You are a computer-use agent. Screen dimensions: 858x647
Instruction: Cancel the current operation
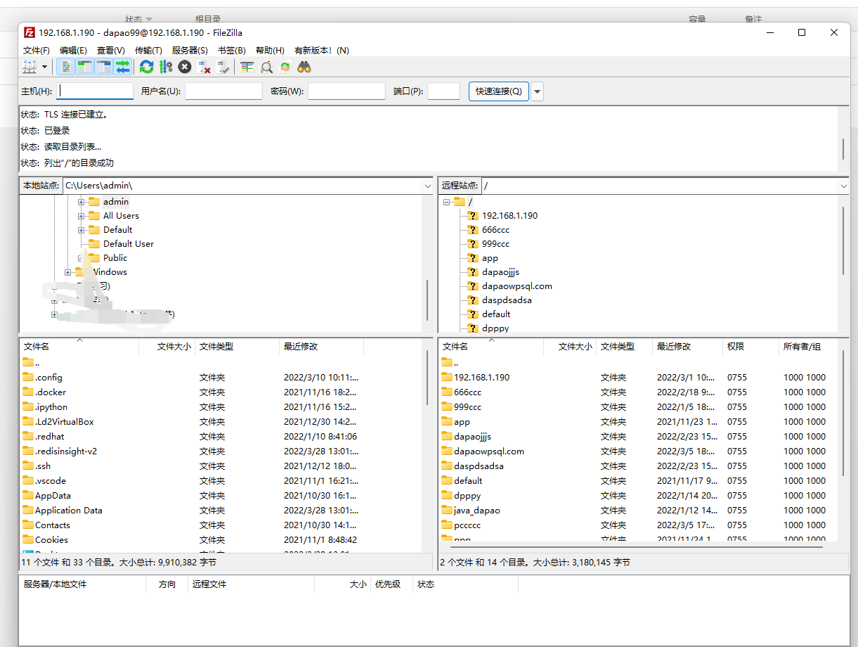click(x=185, y=67)
